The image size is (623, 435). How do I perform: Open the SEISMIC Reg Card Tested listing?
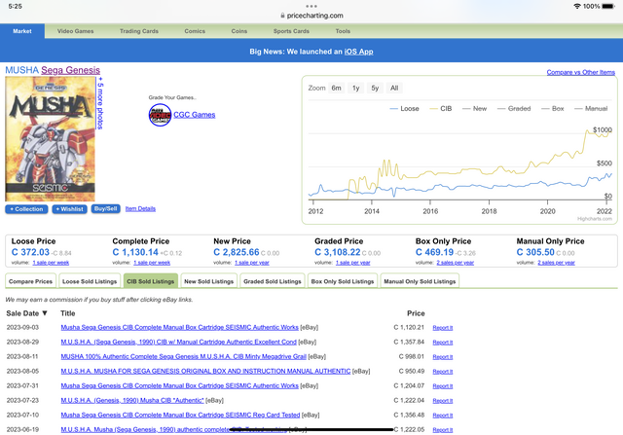[x=180, y=416]
